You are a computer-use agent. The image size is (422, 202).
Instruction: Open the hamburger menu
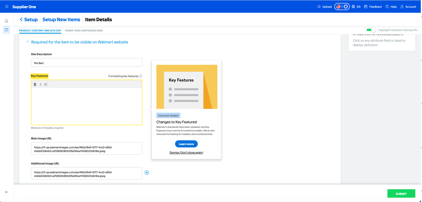(x=7, y=7)
